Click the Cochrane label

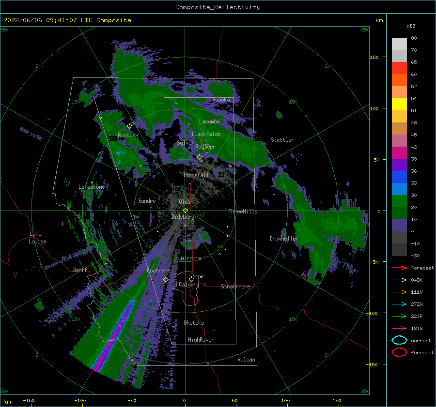158,271
